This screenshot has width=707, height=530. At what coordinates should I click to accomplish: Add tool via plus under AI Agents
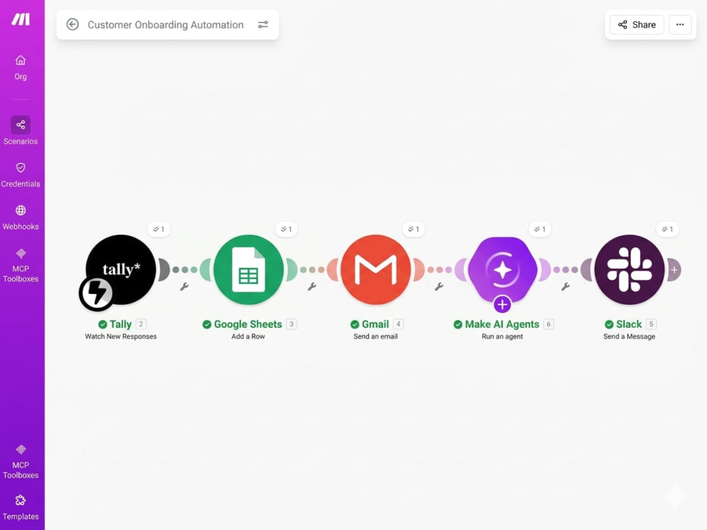pyautogui.click(x=502, y=305)
